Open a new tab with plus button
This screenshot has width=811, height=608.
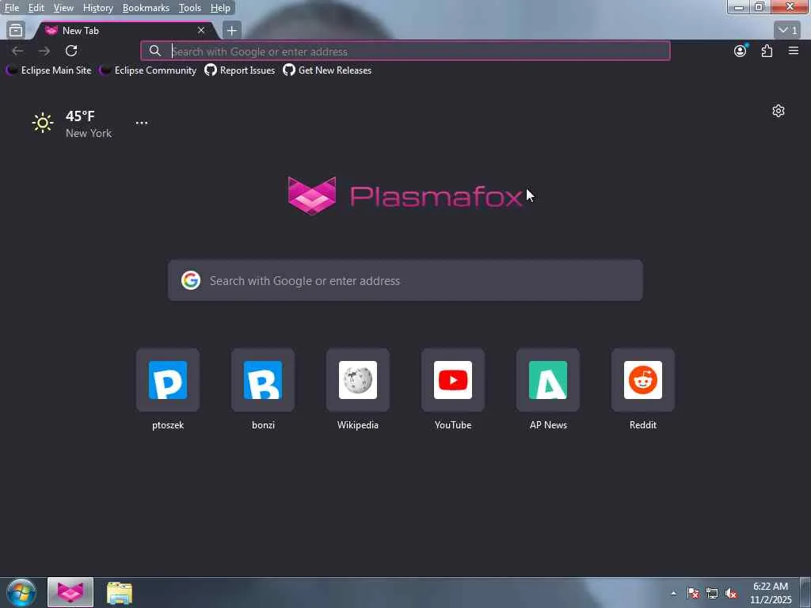click(x=232, y=31)
